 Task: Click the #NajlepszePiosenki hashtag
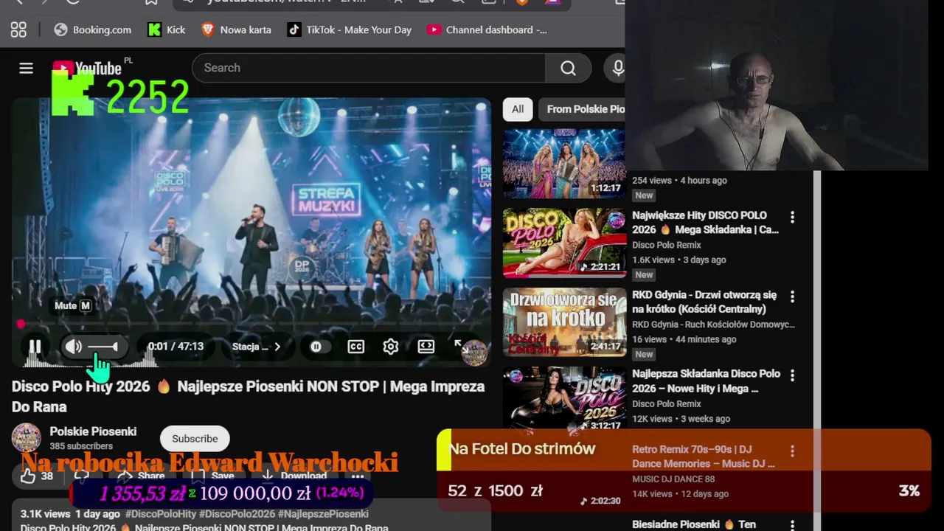323,514
